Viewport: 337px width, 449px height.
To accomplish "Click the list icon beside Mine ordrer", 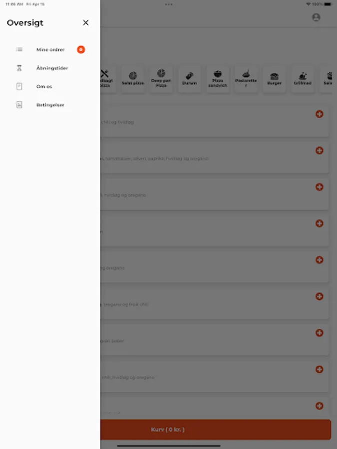I will (x=19, y=49).
